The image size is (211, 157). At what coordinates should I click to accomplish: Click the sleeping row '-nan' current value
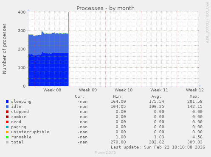(x=82, y=102)
